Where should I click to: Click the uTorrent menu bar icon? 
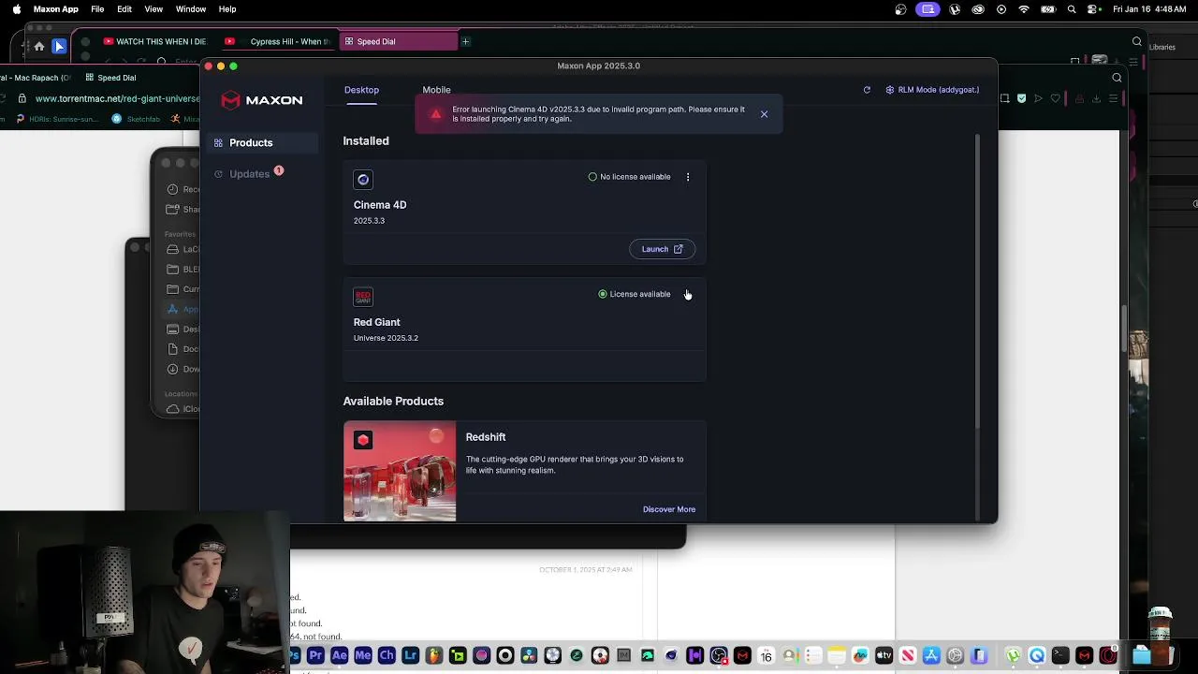point(955,9)
